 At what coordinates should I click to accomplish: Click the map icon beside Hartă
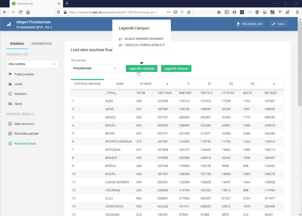pyautogui.click(x=10, y=104)
